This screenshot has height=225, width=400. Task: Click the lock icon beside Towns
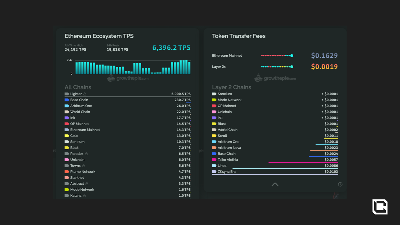point(83,166)
